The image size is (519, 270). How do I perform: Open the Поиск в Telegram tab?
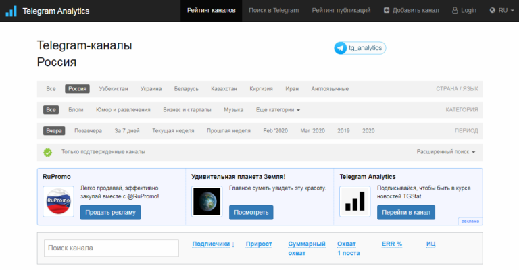(274, 11)
